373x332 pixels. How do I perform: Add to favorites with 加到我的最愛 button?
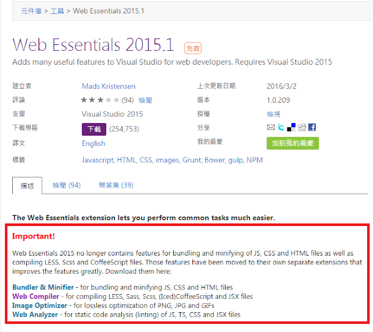pos(293,143)
